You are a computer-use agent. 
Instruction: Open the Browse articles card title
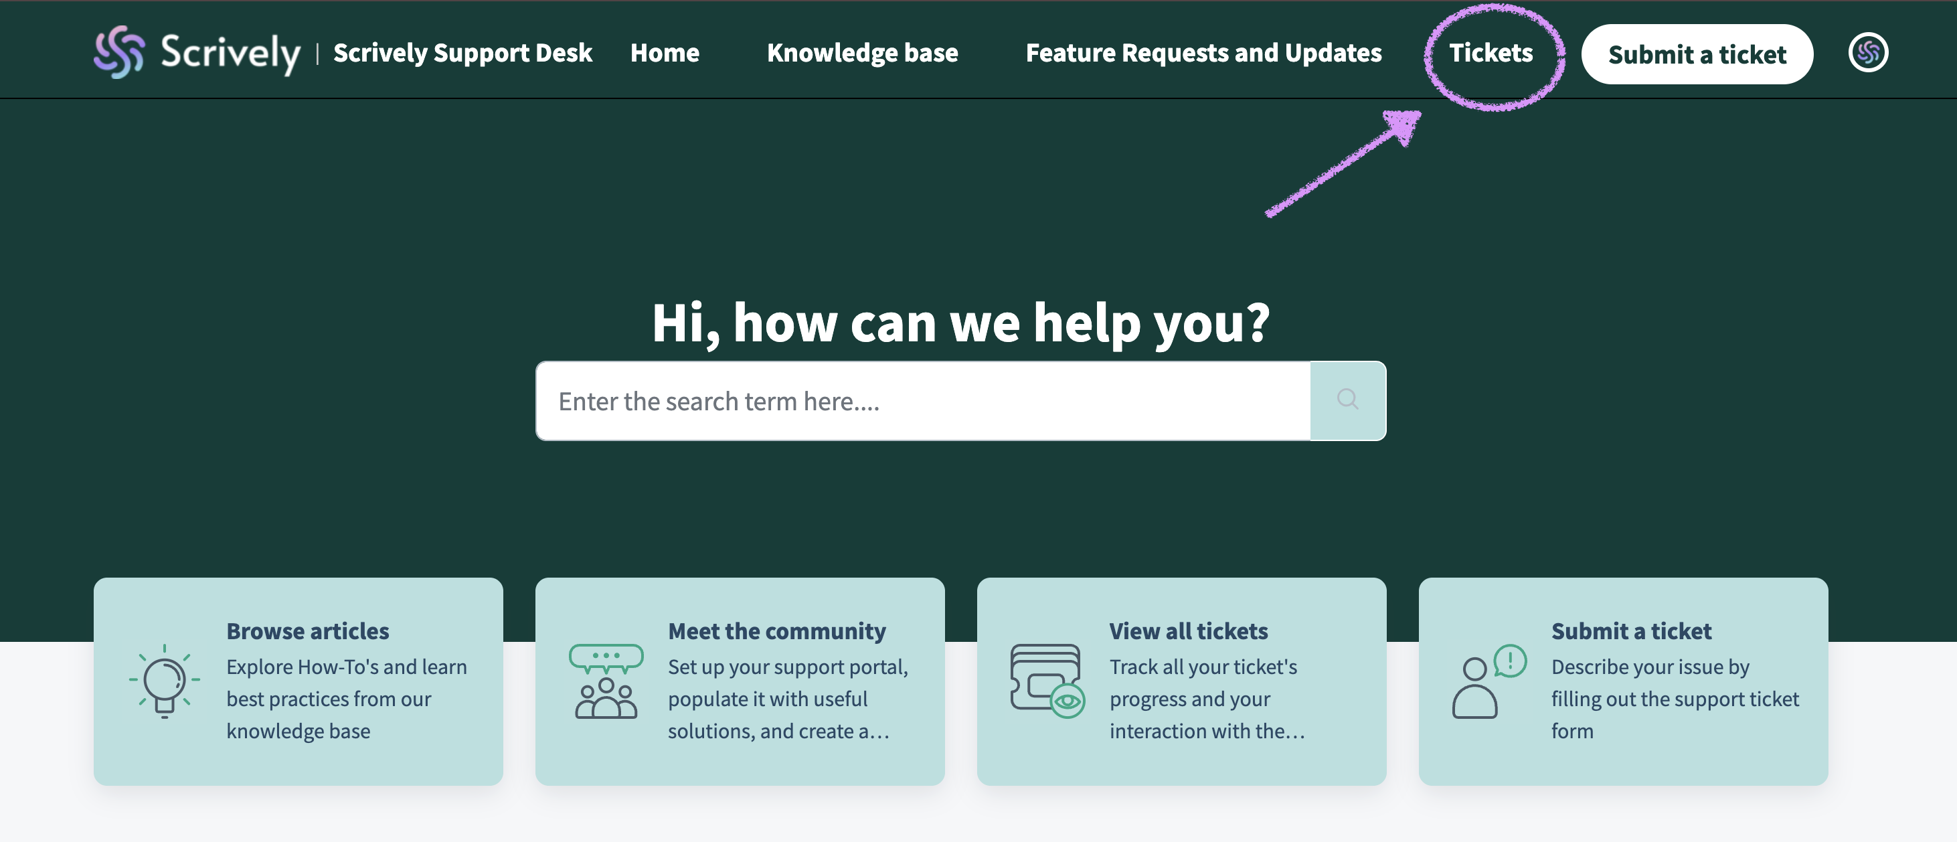tap(307, 630)
